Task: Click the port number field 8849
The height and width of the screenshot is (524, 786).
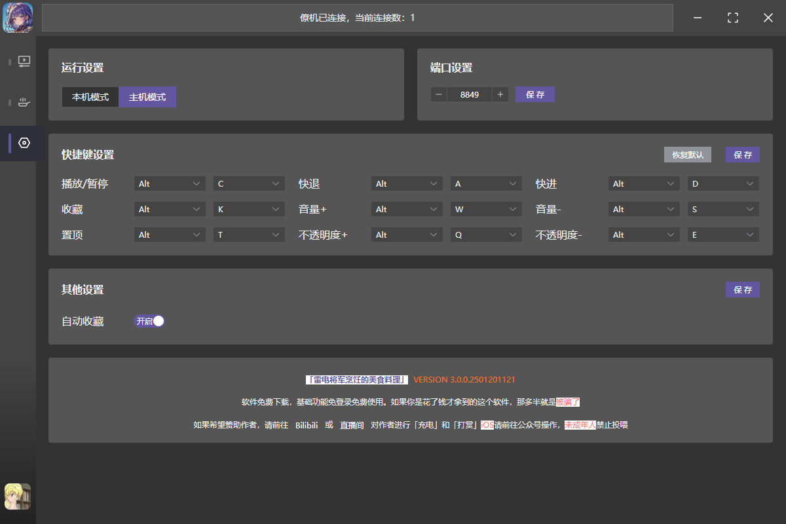Action: [470, 94]
